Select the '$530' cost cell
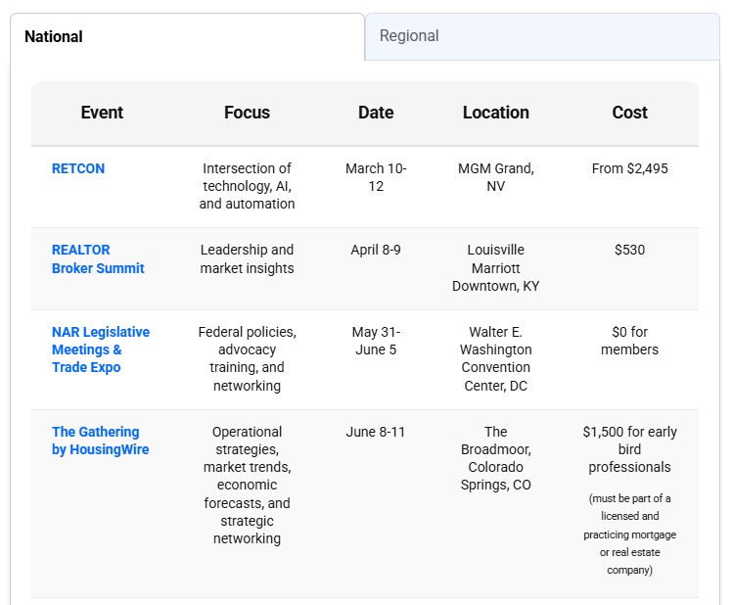The height and width of the screenshot is (605, 732). coord(630,250)
